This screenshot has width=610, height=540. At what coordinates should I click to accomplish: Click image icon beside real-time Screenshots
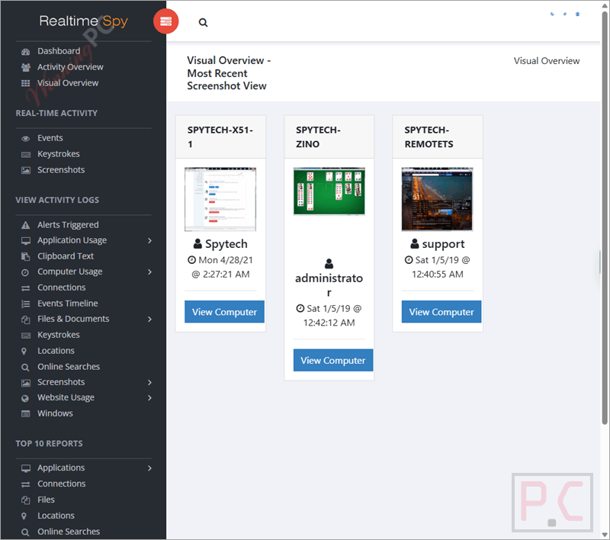click(26, 170)
